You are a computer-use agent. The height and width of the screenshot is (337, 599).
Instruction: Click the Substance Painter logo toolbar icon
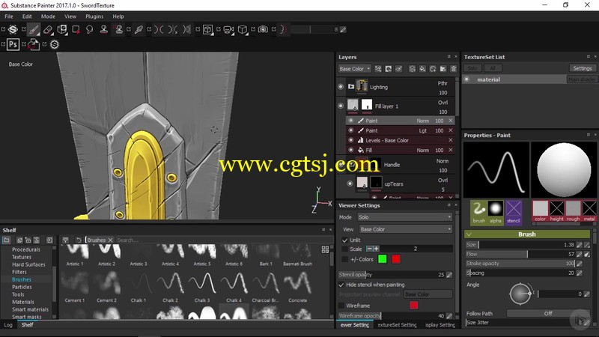[13, 29]
